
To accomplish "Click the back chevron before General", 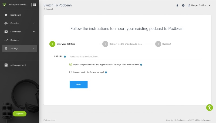I will coord(44,9).
